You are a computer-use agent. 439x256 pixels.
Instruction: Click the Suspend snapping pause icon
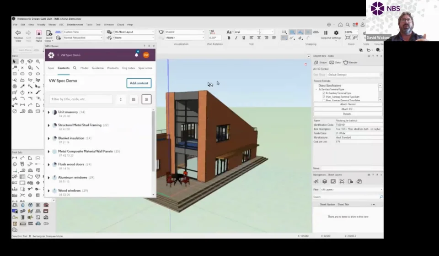click(326, 33)
